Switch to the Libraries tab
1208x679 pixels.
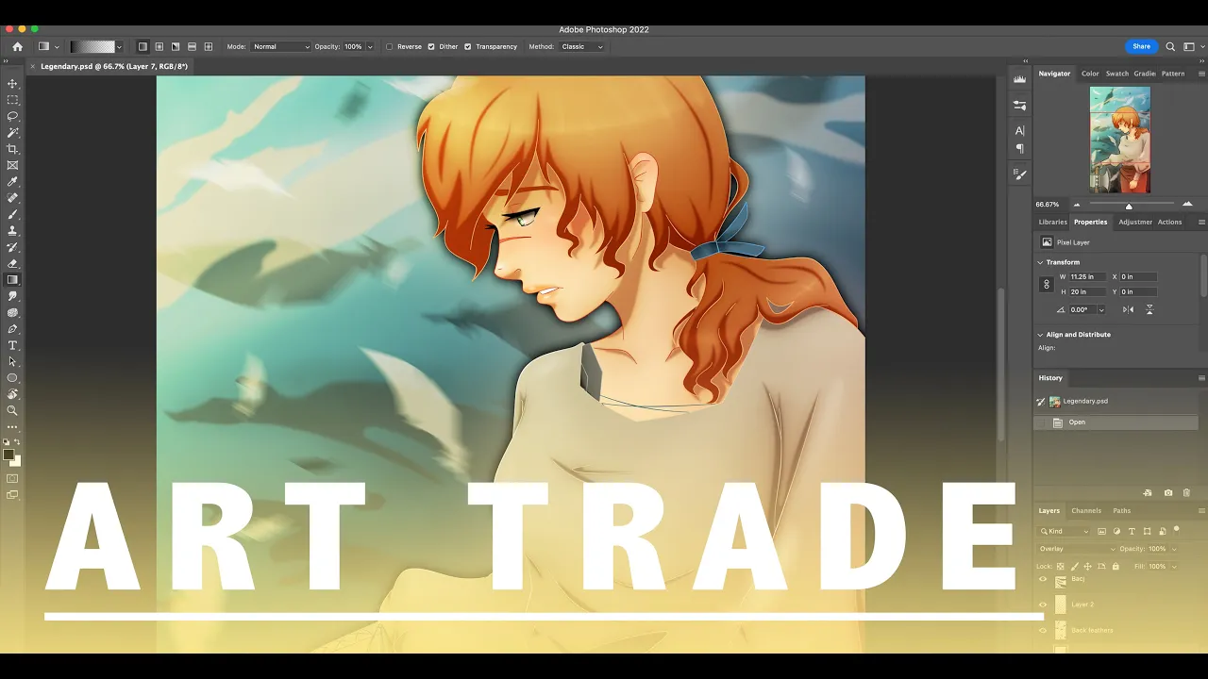pyautogui.click(x=1053, y=223)
